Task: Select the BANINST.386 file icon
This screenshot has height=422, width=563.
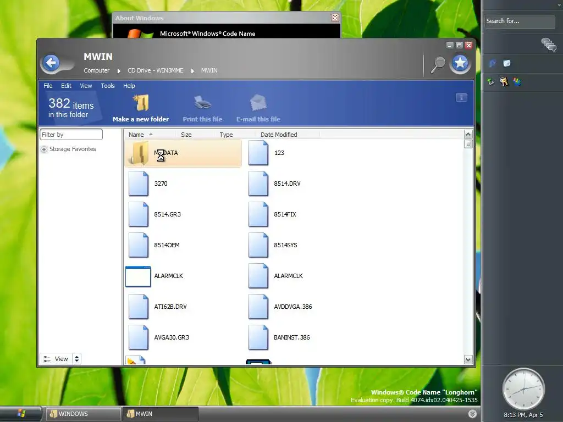Action: (258, 338)
